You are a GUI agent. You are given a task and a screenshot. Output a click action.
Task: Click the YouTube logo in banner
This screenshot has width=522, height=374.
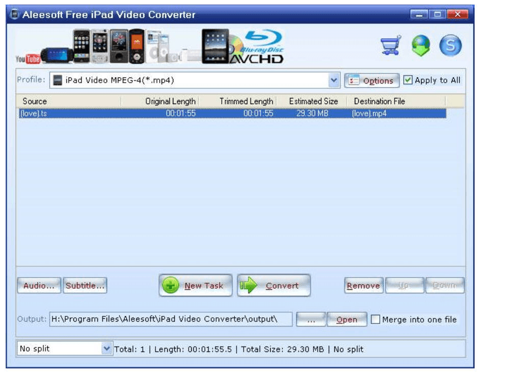[x=28, y=59]
